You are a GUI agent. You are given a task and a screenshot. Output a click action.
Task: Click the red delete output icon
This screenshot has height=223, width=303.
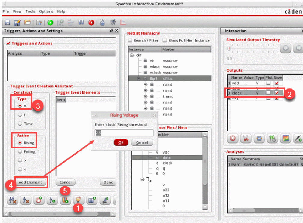tap(233, 138)
